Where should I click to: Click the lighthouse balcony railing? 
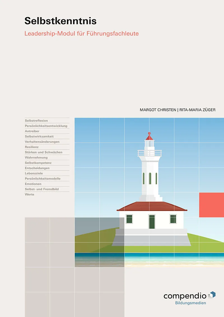[150, 153]
